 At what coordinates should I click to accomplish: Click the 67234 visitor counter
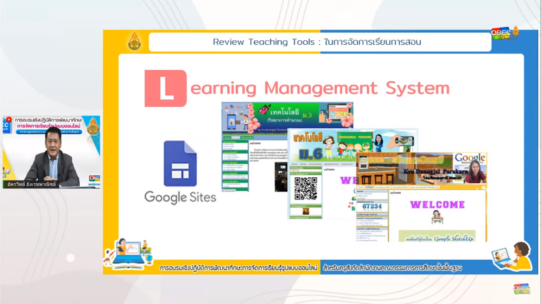(372, 206)
